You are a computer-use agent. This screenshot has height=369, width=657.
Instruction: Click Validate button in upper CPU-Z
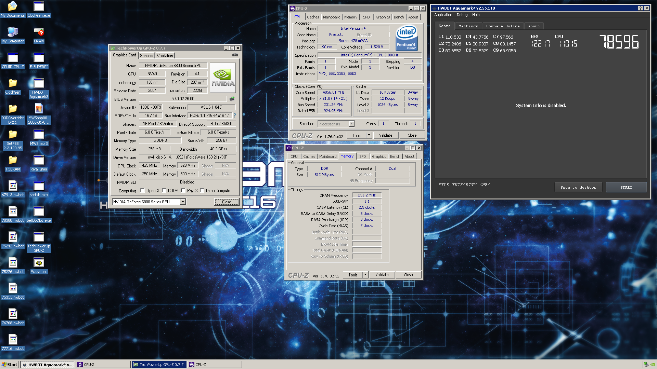pyautogui.click(x=386, y=135)
